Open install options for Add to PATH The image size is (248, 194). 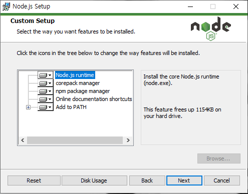[45, 107]
